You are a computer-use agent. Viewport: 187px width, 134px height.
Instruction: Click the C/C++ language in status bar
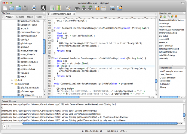click(123, 131)
